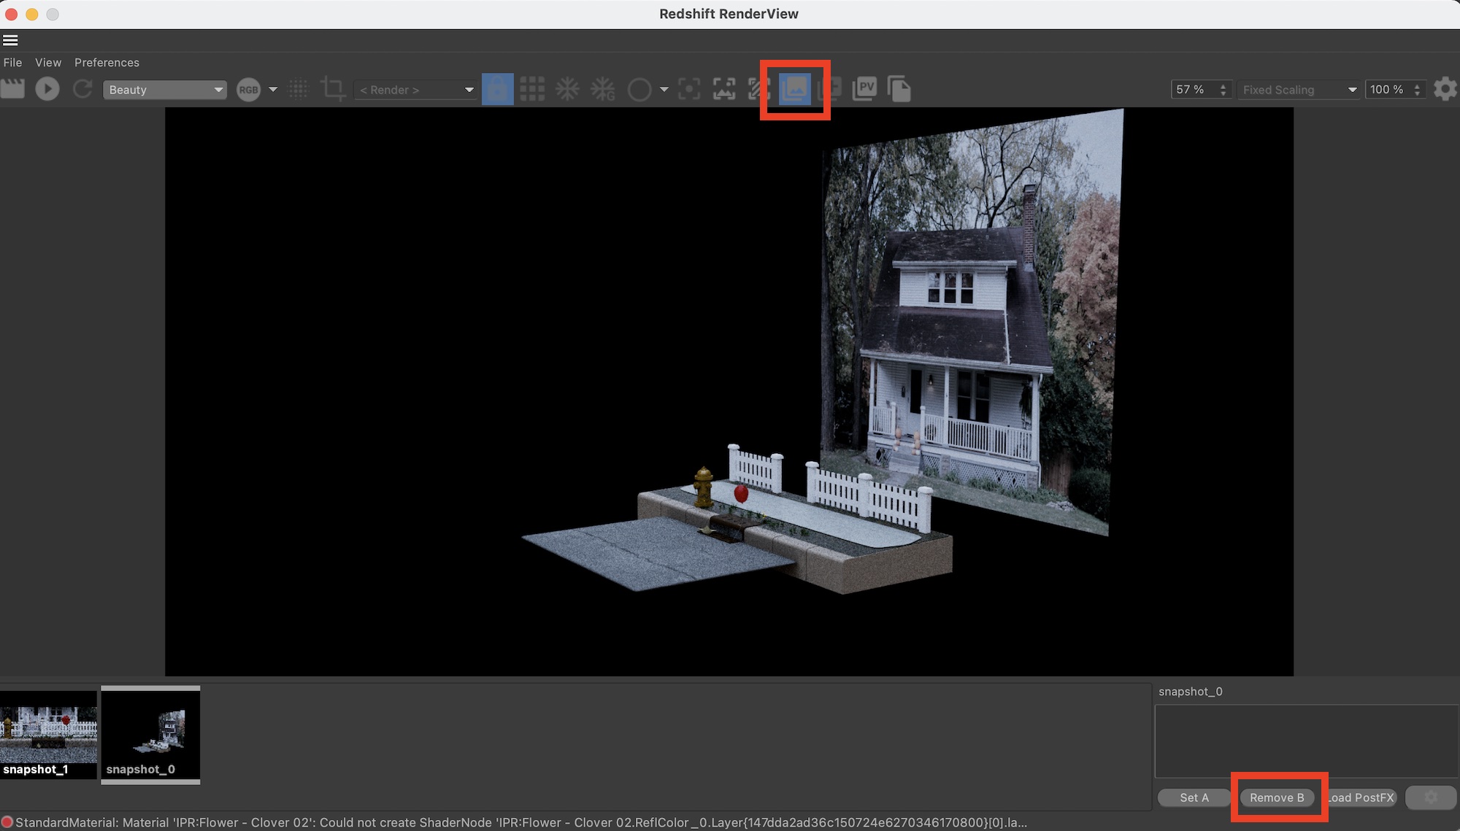
Task: Open the File menu
Action: [12, 63]
